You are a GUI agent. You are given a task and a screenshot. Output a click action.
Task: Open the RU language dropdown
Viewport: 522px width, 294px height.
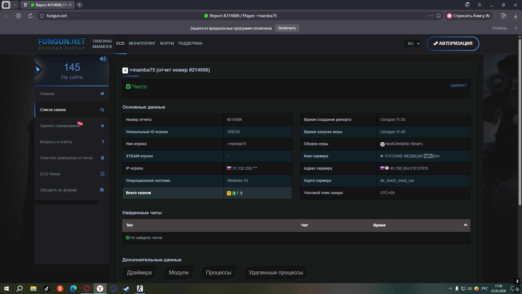(x=412, y=44)
